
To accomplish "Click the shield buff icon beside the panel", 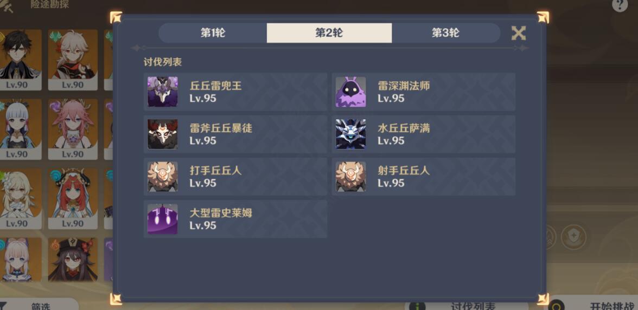I will pos(574,237).
